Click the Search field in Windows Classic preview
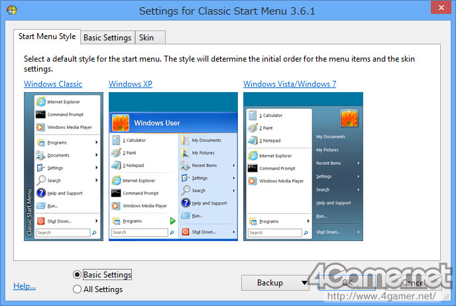456x306 pixels. 63,232
